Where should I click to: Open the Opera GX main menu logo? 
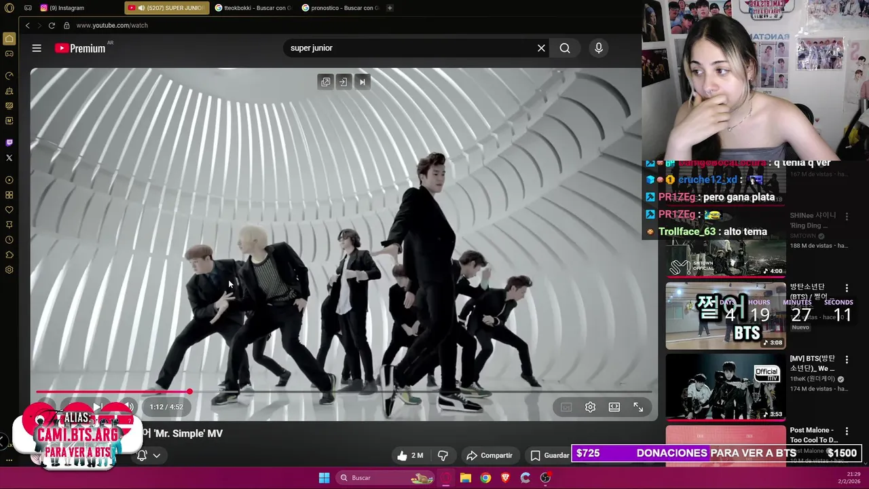click(x=9, y=8)
